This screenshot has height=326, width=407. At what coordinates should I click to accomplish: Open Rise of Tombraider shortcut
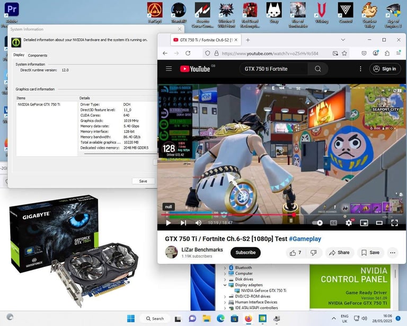click(298, 15)
